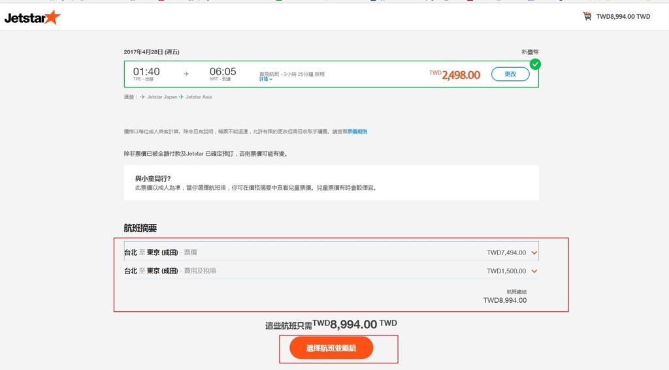This screenshot has height=370, width=669.
Task: Click the flight price TWD2,498.00
Action: [x=455, y=75]
